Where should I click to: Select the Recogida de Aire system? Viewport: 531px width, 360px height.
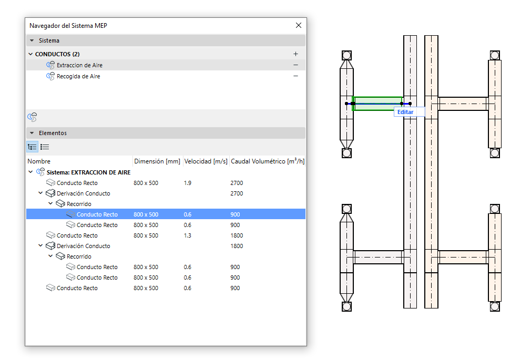tap(78, 76)
